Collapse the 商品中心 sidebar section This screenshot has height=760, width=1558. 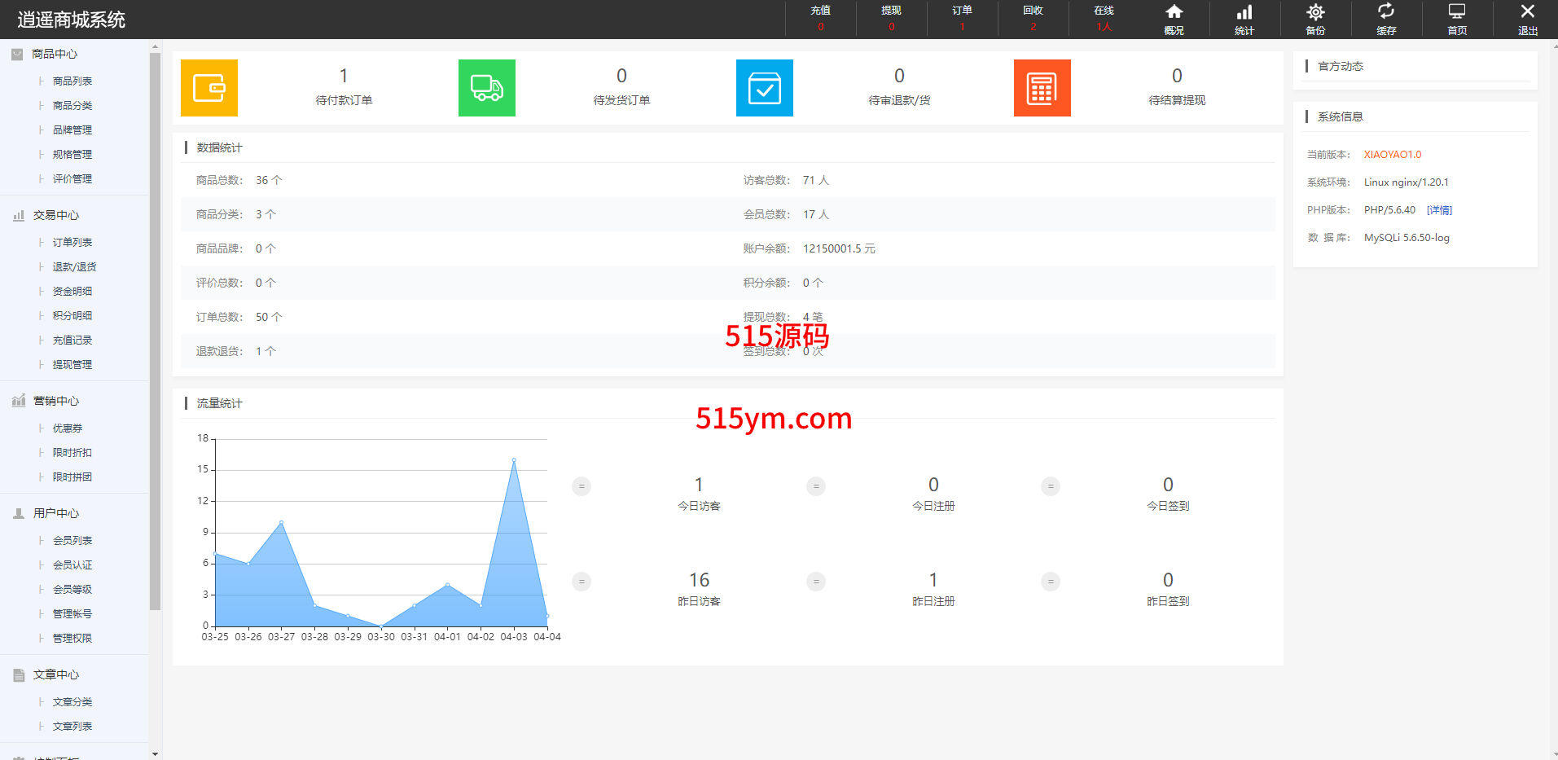click(55, 54)
